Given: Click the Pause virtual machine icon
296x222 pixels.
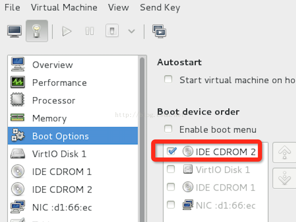Looking at the screenshot, I should click(x=89, y=31).
